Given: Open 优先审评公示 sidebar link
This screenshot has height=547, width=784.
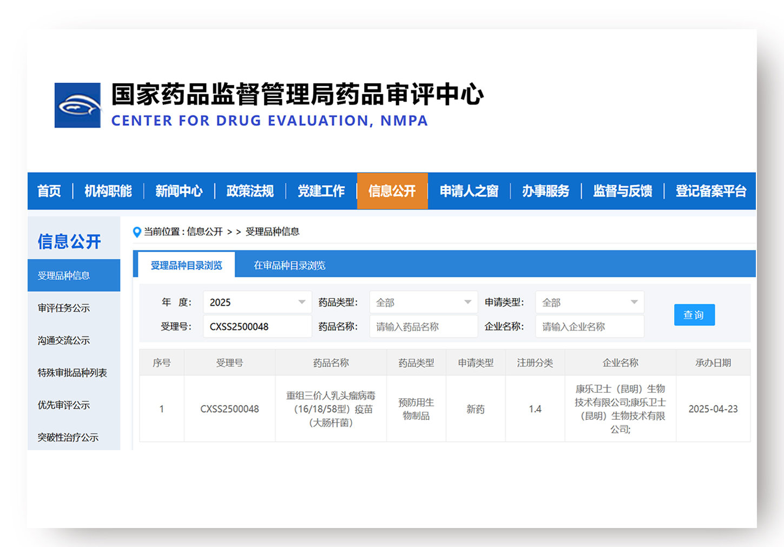Looking at the screenshot, I should (64, 405).
